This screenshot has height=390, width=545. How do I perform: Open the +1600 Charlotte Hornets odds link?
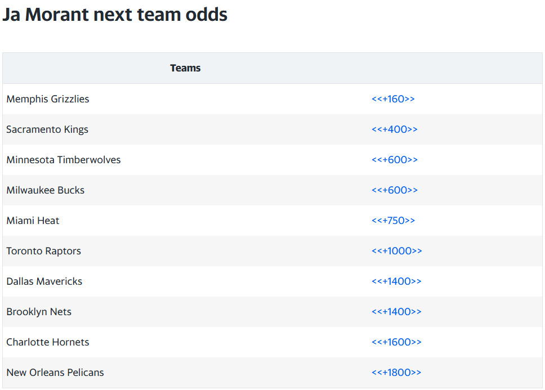click(396, 342)
